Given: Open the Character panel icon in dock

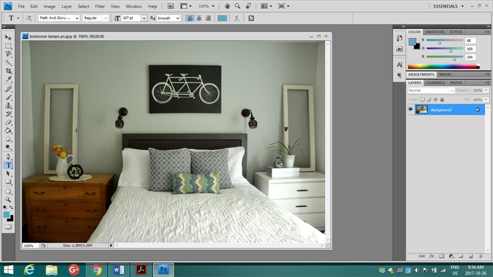Looking at the screenshot, I should 399,65.
